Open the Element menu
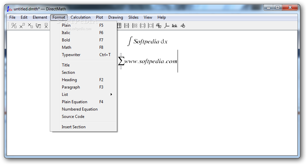307x165 pixels. tap(40, 17)
